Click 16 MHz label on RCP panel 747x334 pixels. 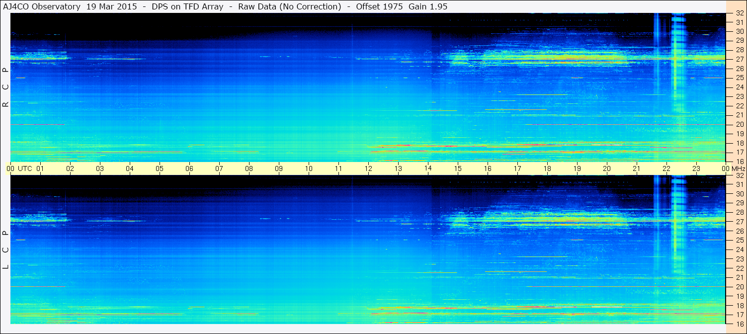click(x=739, y=161)
